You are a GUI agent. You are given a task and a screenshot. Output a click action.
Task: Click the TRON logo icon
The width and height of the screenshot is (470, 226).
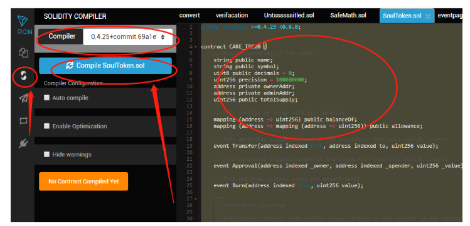(x=23, y=21)
